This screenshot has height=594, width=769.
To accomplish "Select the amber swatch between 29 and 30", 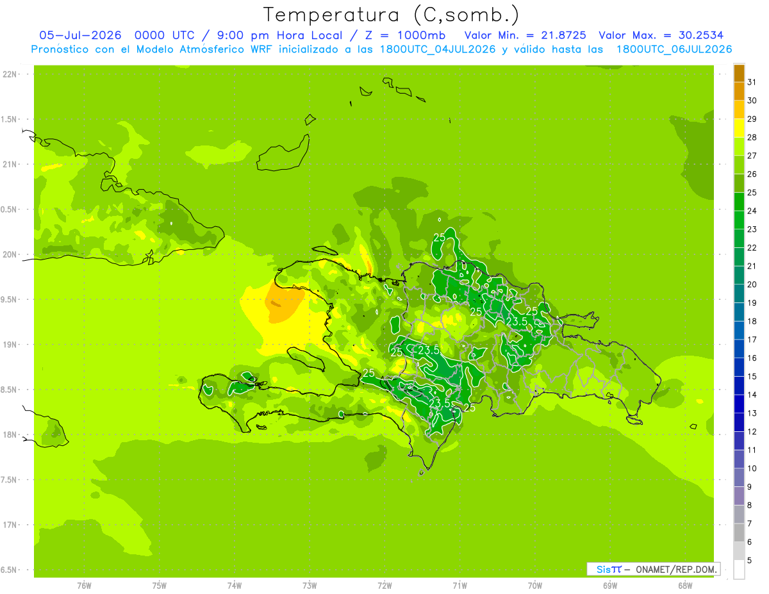I will click(x=739, y=110).
